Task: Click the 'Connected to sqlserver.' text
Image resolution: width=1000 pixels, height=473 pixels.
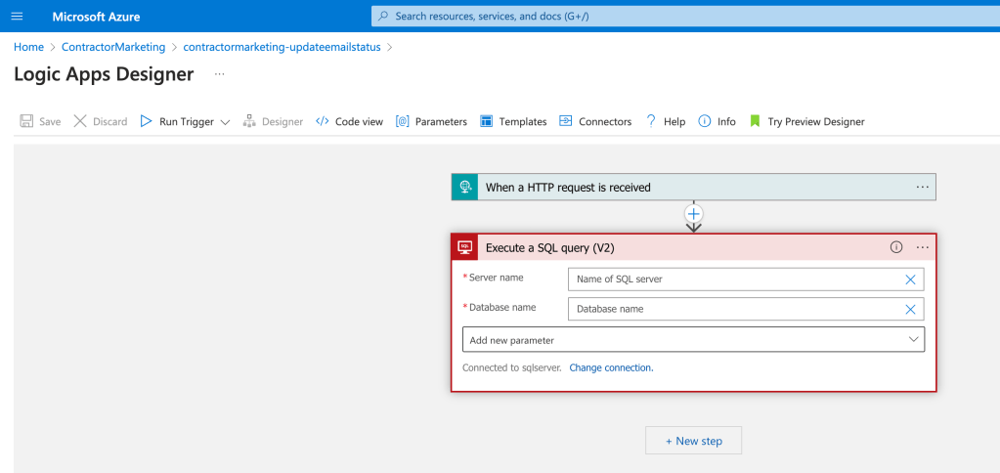Action: pyautogui.click(x=511, y=367)
